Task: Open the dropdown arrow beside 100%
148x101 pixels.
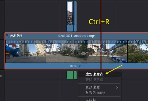Action: [x=80, y=66]
